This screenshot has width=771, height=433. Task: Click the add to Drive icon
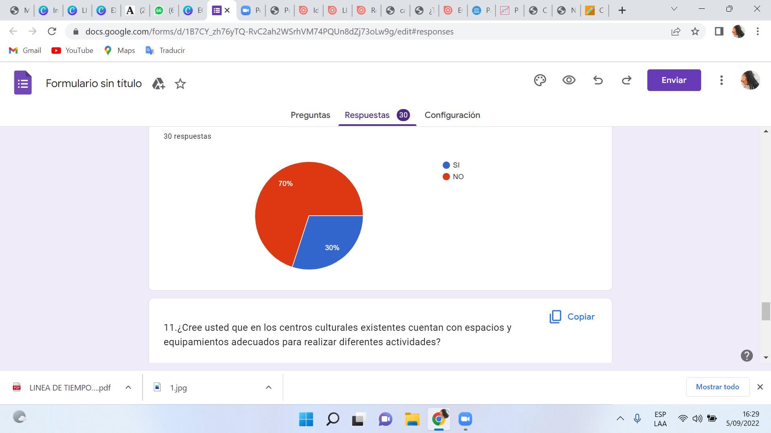158,84
